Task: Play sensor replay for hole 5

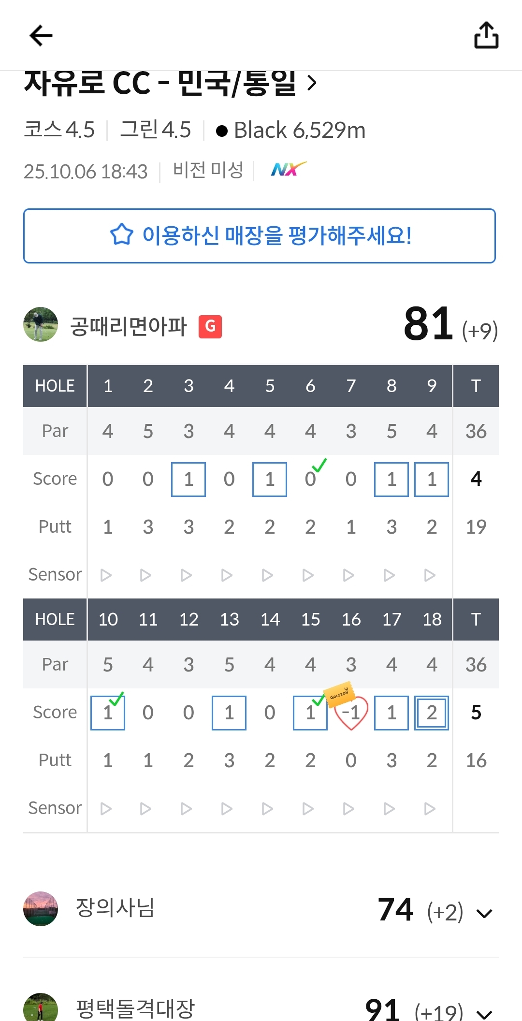Action: pyautogui.click(x=268, y=575)
